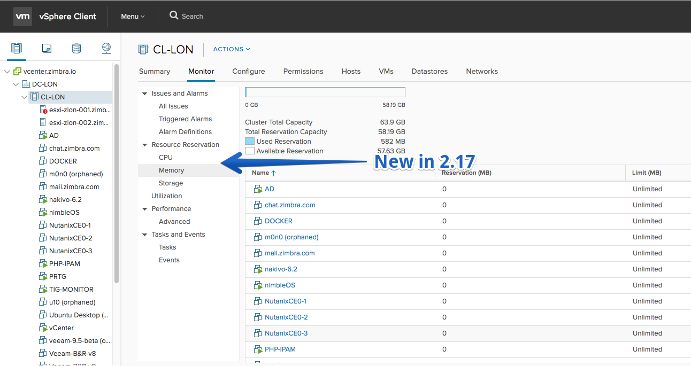This screenshot has height=366, width=691.
Task: Collapse the Issues and Alarms section
Action: point(144,94)
